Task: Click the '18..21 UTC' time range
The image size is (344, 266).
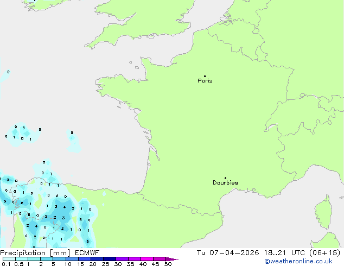Action: pyautogui.click(x=284, y=253)
